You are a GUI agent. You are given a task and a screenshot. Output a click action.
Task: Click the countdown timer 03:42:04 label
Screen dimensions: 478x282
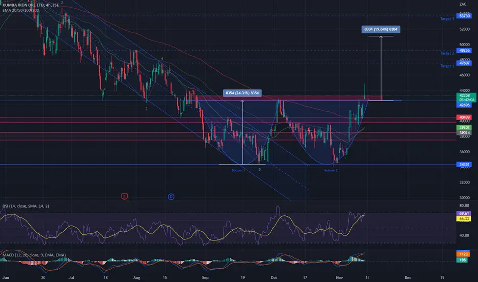466,99
